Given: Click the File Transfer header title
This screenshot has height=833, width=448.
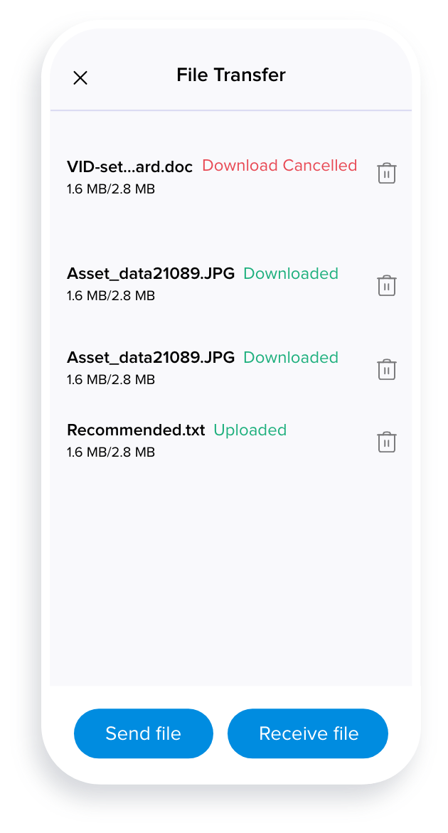Looking at the screenshot, I should (231, 75).
